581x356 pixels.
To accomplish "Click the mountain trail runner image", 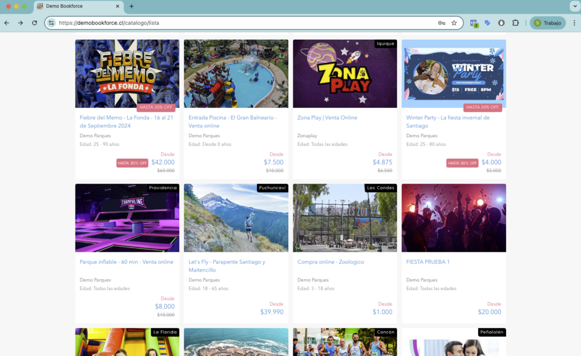I will pos(236,218).
